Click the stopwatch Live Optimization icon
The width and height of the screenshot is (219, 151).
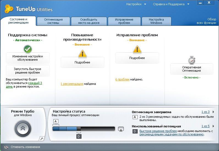pyautogui.click(x=191, y=60)
